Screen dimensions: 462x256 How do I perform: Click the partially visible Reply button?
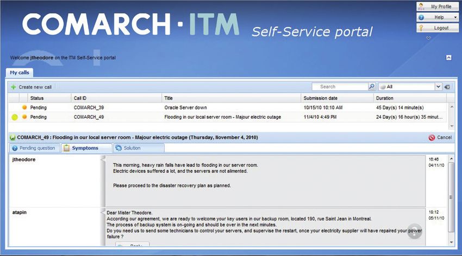tap(132, 244)
